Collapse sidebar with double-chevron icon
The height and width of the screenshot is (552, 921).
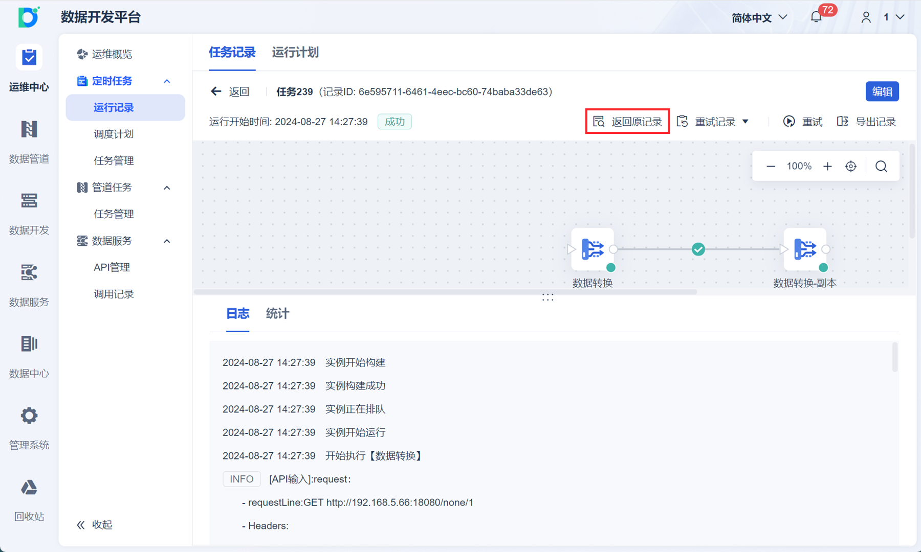81,525
